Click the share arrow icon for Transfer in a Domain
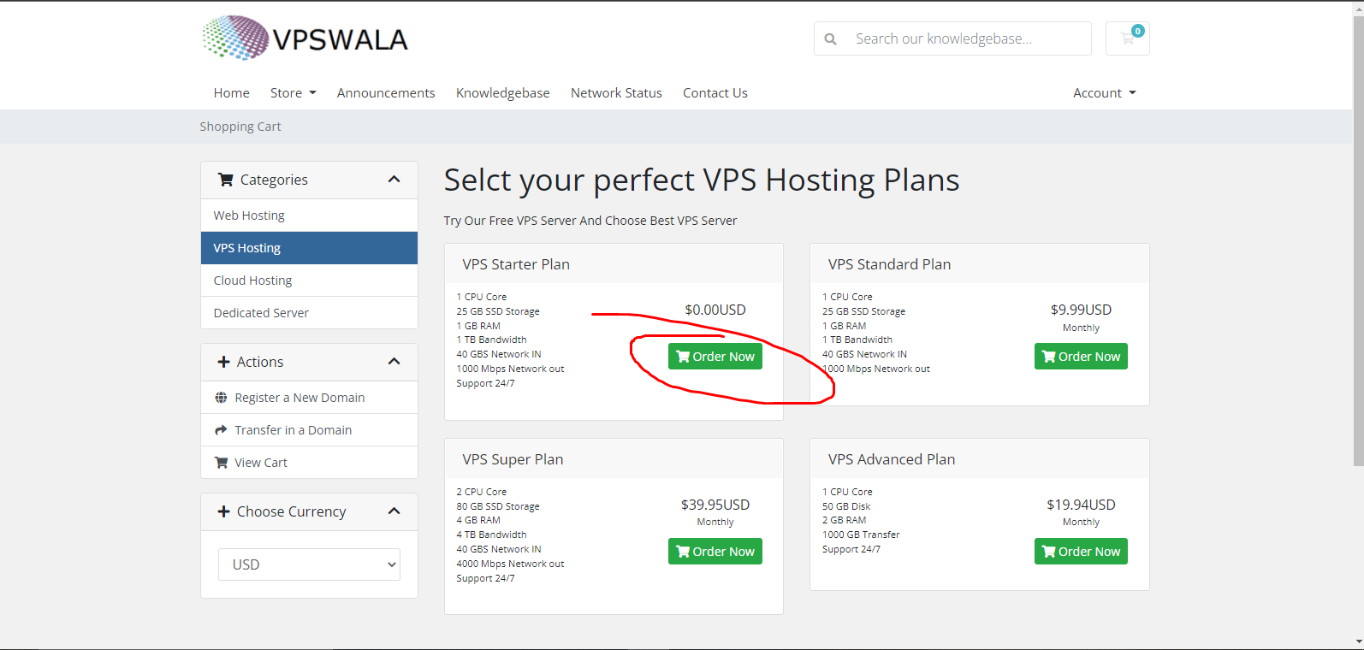 click(221, 430)
